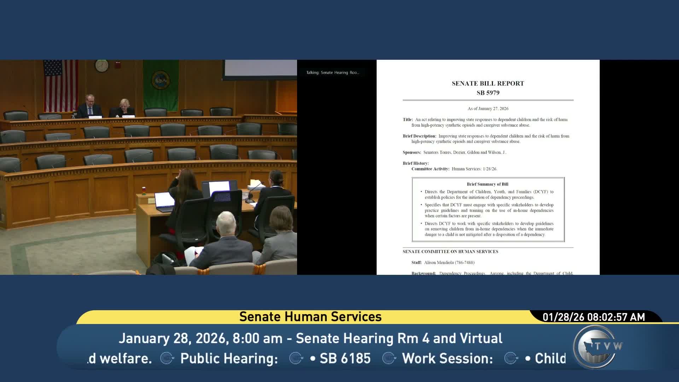Click the TVW icon before Child text
Image resolution: width=679 pixels, height=382 pixels.
[511, 358]
